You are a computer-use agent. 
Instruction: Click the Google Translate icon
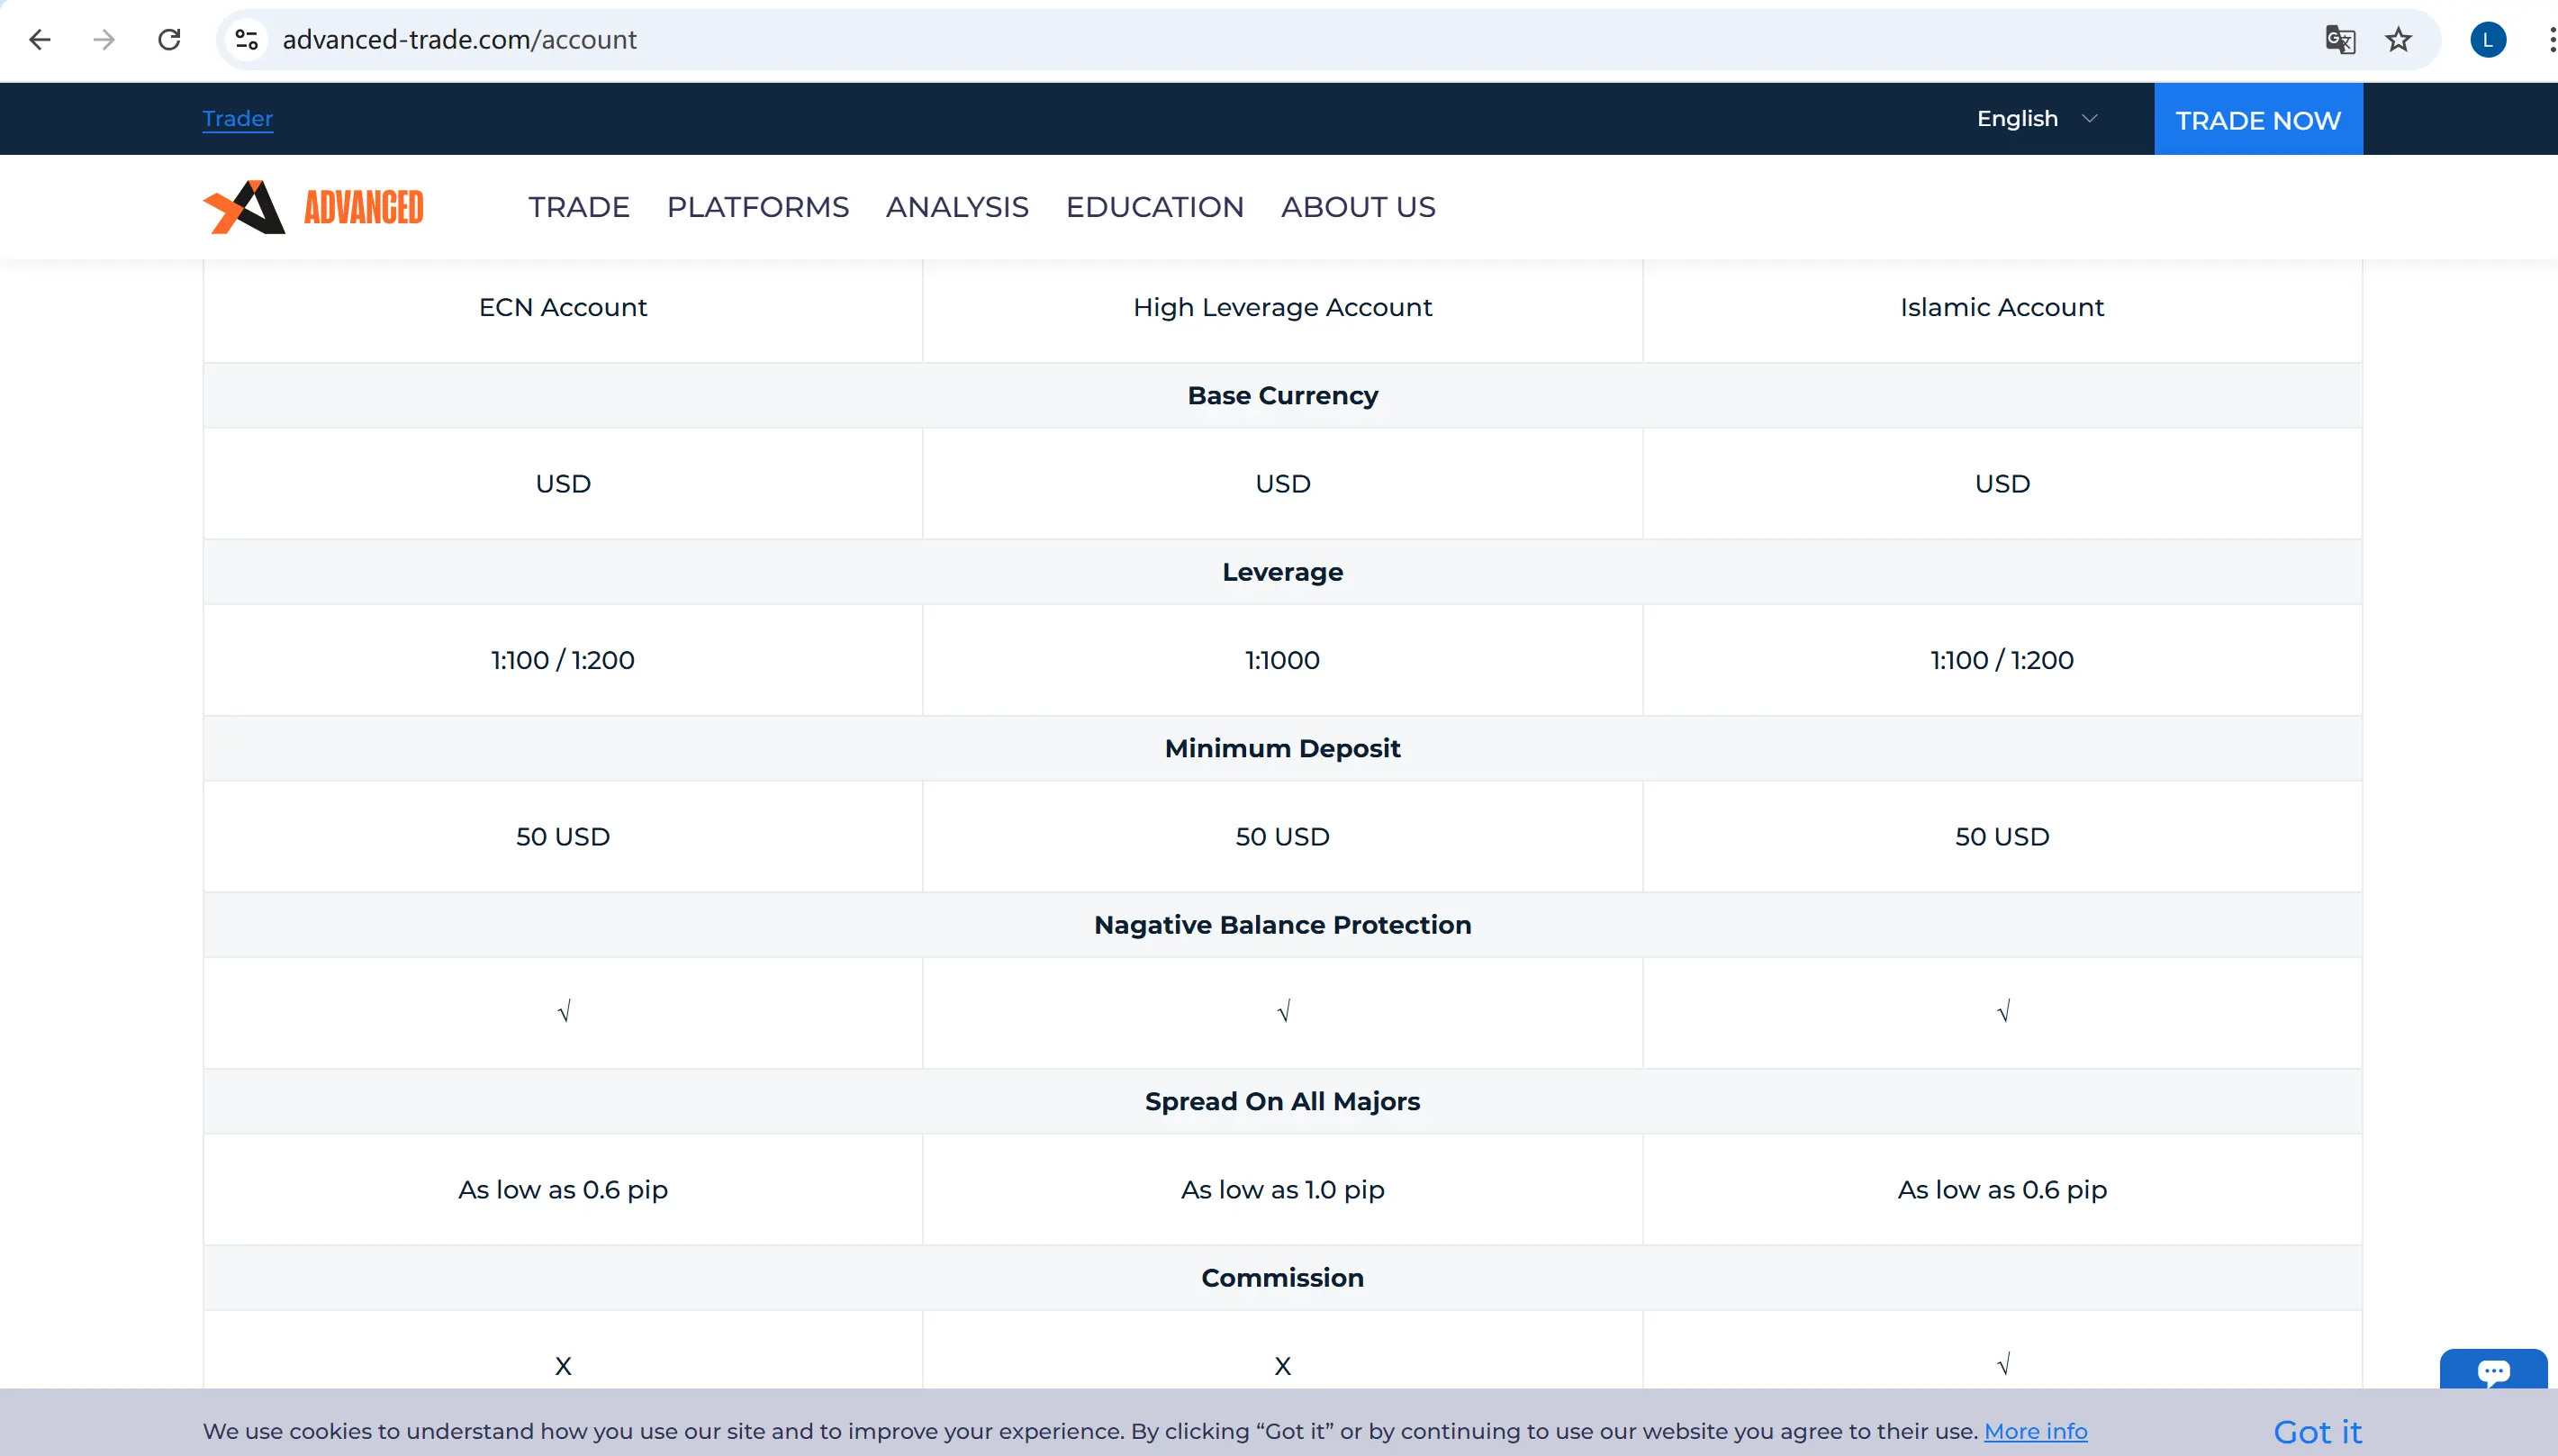point(2339,40)
